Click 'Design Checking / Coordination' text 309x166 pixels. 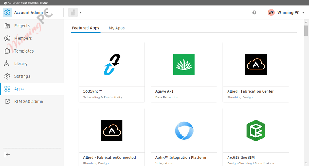(x=251, y=163)
